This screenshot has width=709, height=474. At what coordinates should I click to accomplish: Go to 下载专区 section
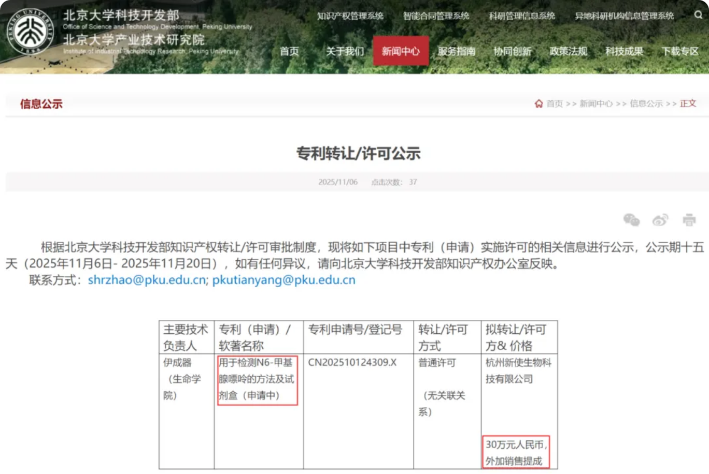pyautogui.click(x=680, y=51)
